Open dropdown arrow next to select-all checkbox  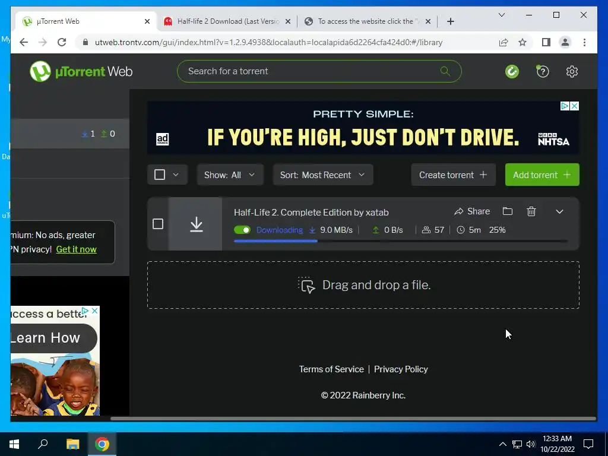pyautogui.click(x=176, y=175)
